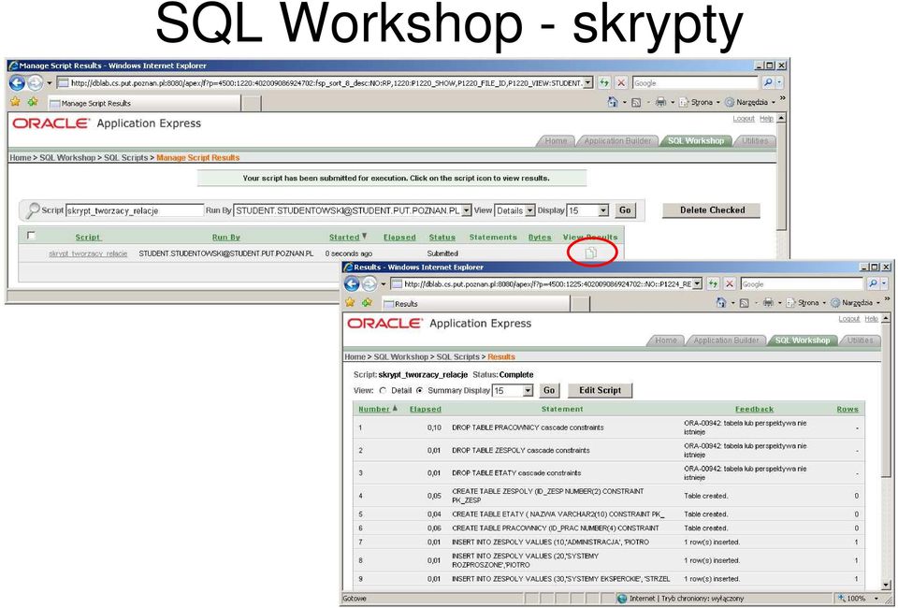Open Utilities tab in Results window
The height and width of the screenshot is (608, 898).
tap(861, 340)
